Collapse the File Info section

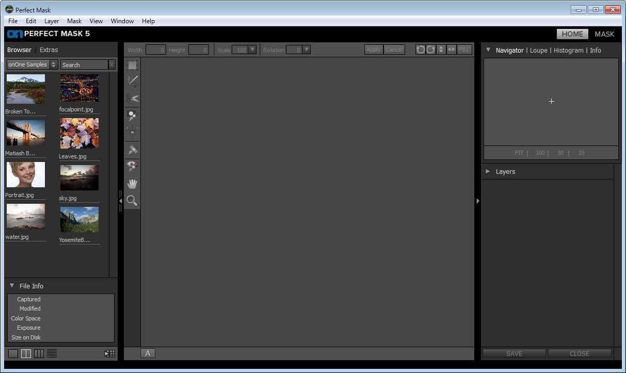point(12,286)
